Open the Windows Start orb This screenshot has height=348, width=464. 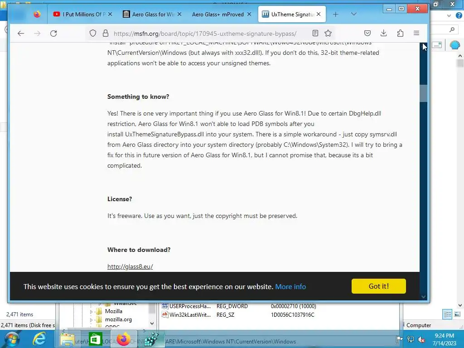pos(11,339)
